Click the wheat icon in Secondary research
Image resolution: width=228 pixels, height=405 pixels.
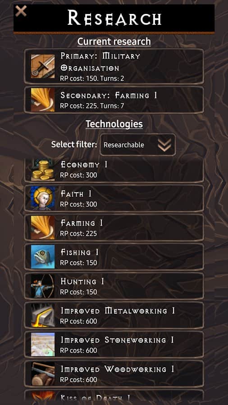point(43,100)
